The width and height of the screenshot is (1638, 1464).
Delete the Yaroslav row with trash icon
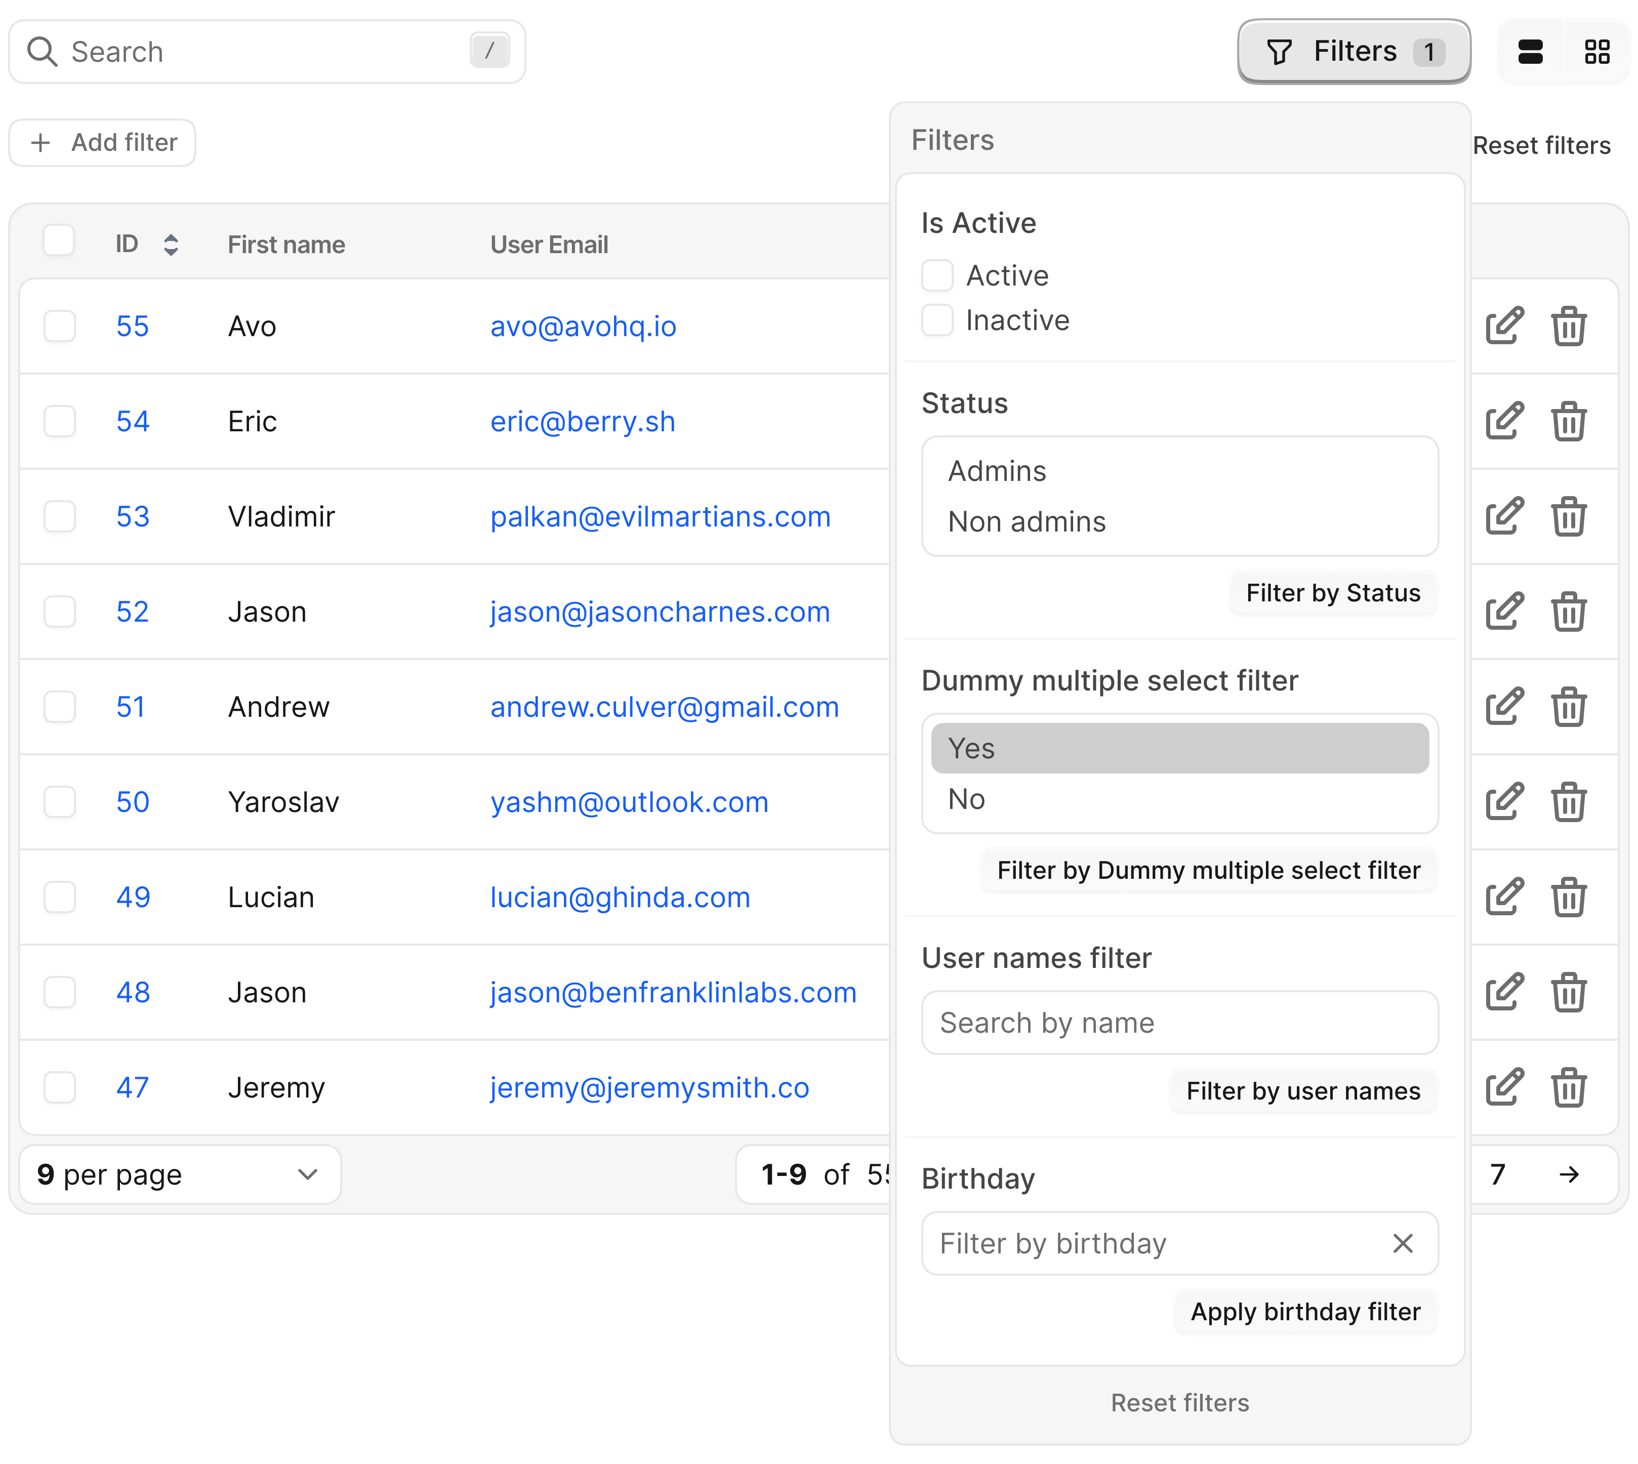[x=1568, y=801]
